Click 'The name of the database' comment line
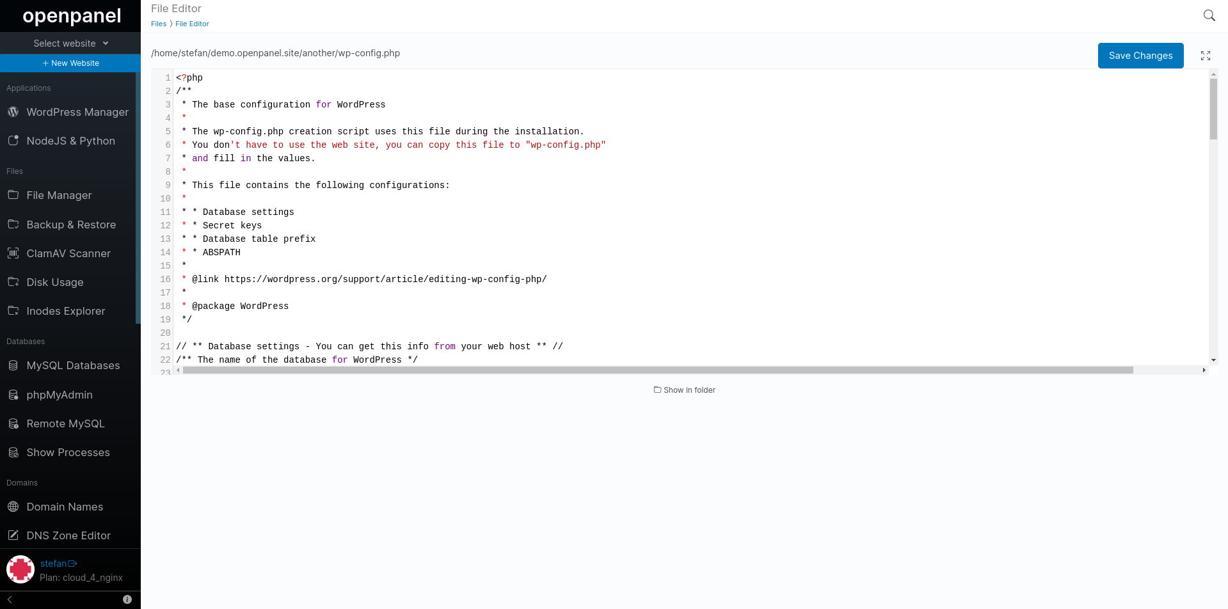 pyautogui.click(x=297, y=360)
